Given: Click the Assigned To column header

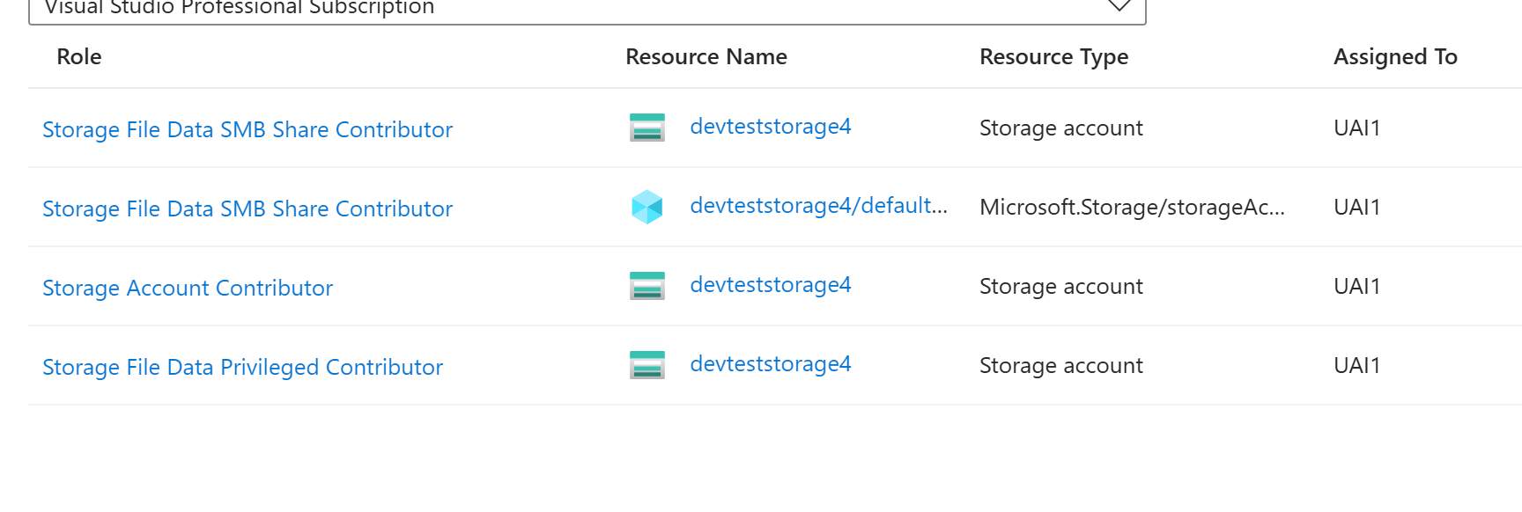Looking at the screenshot, I should click(1395, 57).
